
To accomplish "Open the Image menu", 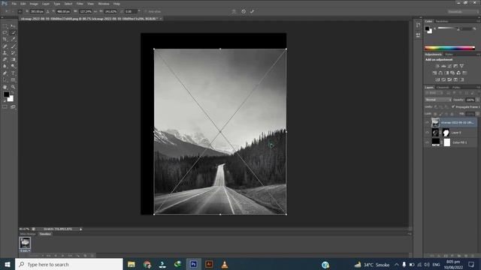I will tap(34, 4).
